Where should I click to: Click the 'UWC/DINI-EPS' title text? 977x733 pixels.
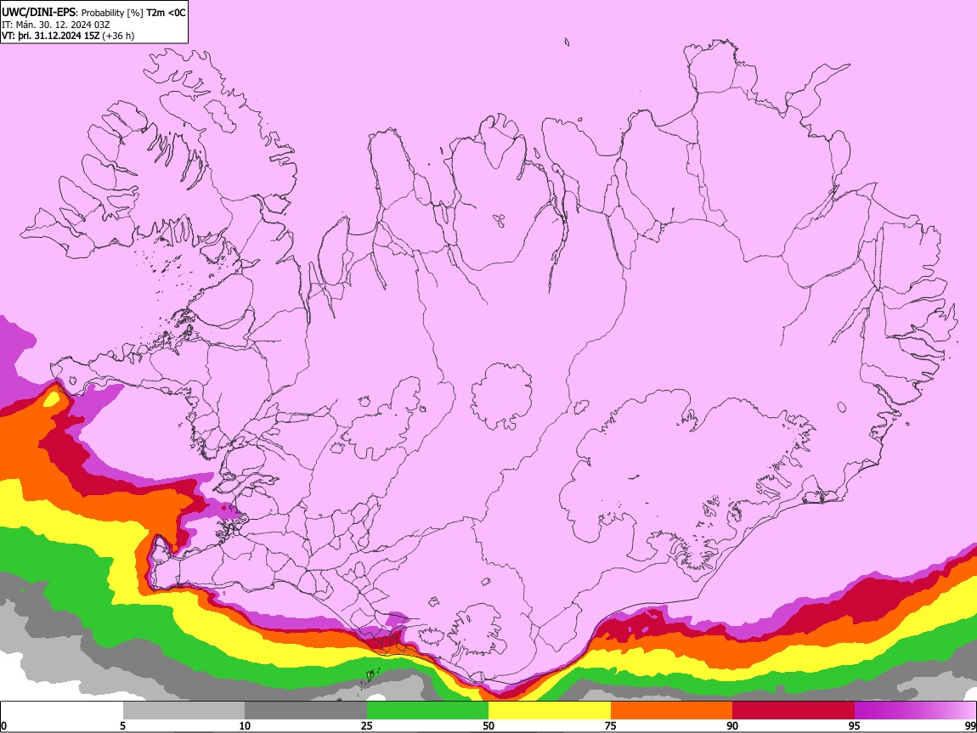point(38,13)
